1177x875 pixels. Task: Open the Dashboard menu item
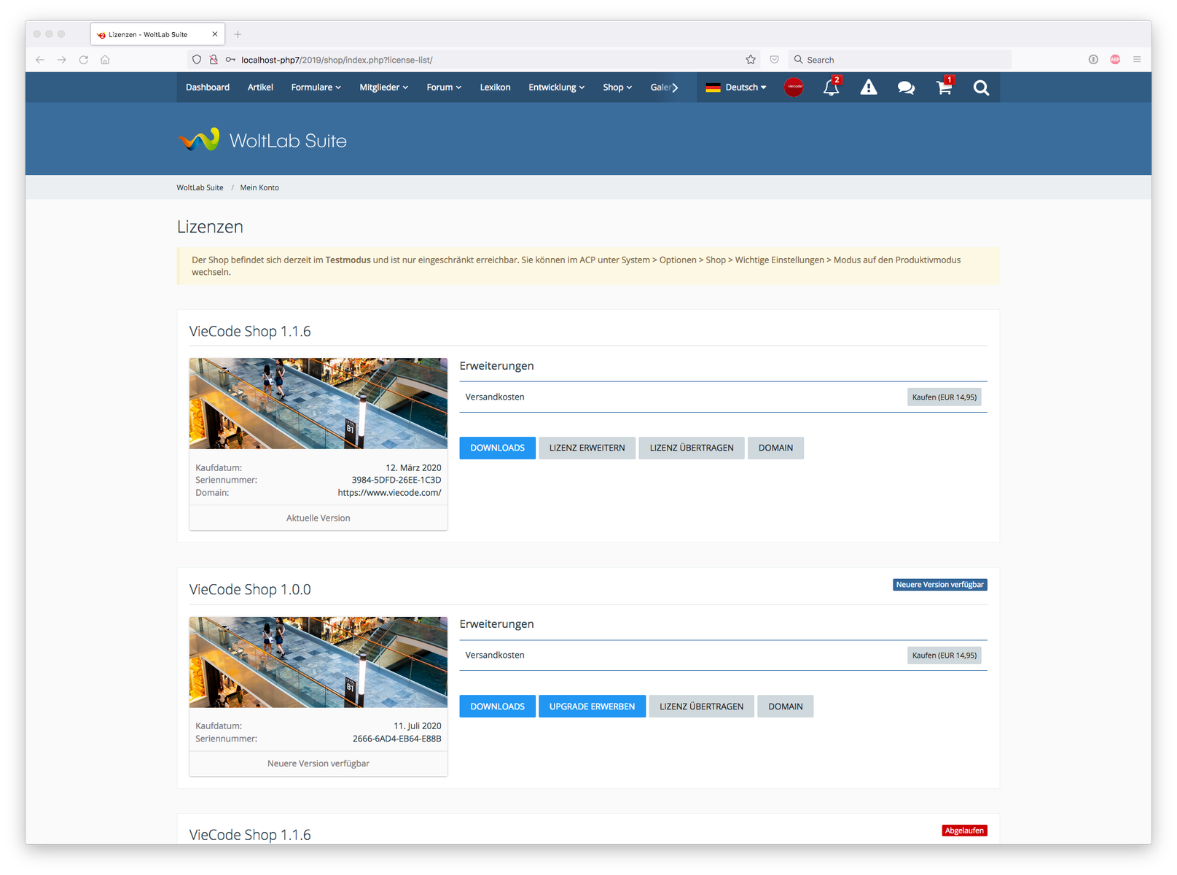point(208,87)
